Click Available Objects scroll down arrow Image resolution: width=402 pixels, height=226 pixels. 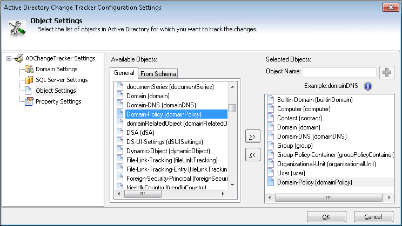[232, 185]
